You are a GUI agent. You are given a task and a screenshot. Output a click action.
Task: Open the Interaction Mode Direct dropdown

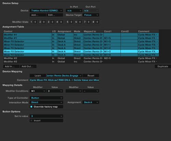pyautogui.click(x=47, y=102)
